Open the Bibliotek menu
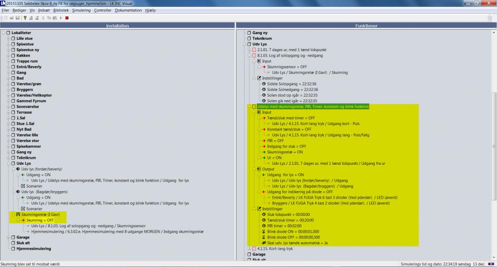 coord(61,10)
